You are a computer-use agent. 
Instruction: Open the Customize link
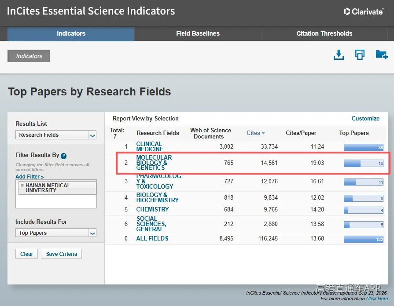click(365, 118)
